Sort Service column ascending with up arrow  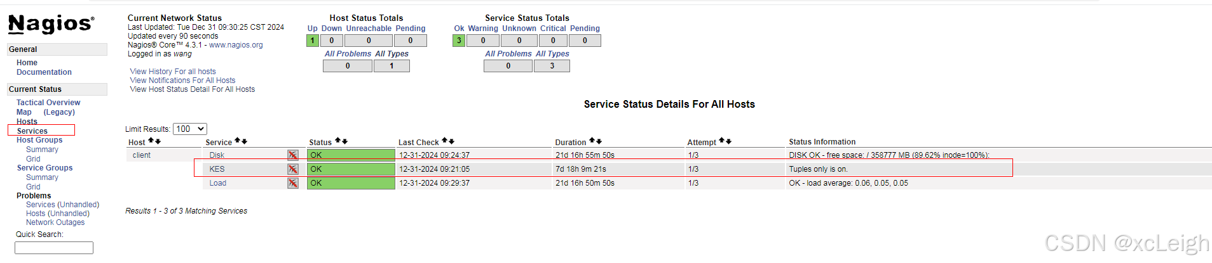tap(237, 141)
